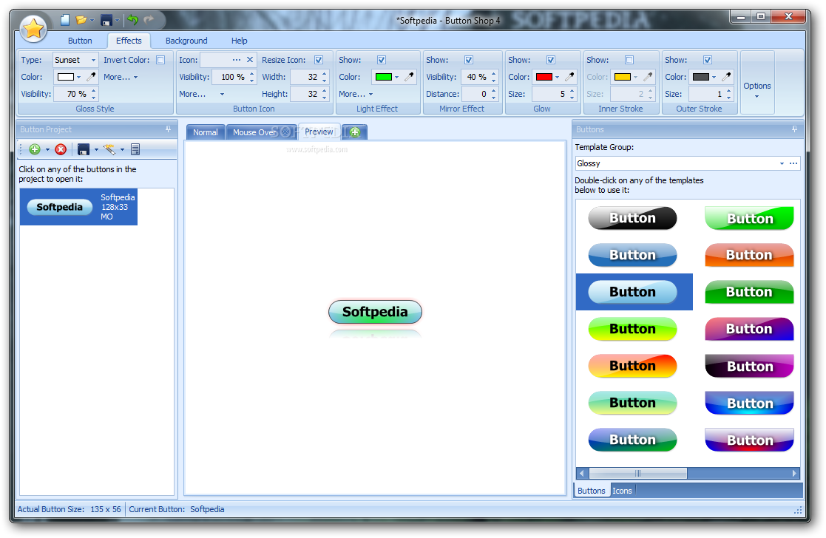This screenshot has width=826, height=538.
Task: Toggle Resize Icon checkbox
Action: 319,60
